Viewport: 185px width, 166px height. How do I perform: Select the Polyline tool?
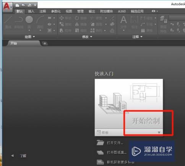(x=19, y=22)
